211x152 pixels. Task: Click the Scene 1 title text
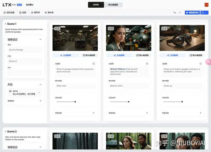pos(12,24)
